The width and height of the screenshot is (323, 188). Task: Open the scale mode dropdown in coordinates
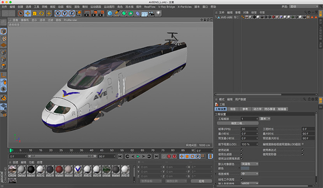(x=176, y=181)
